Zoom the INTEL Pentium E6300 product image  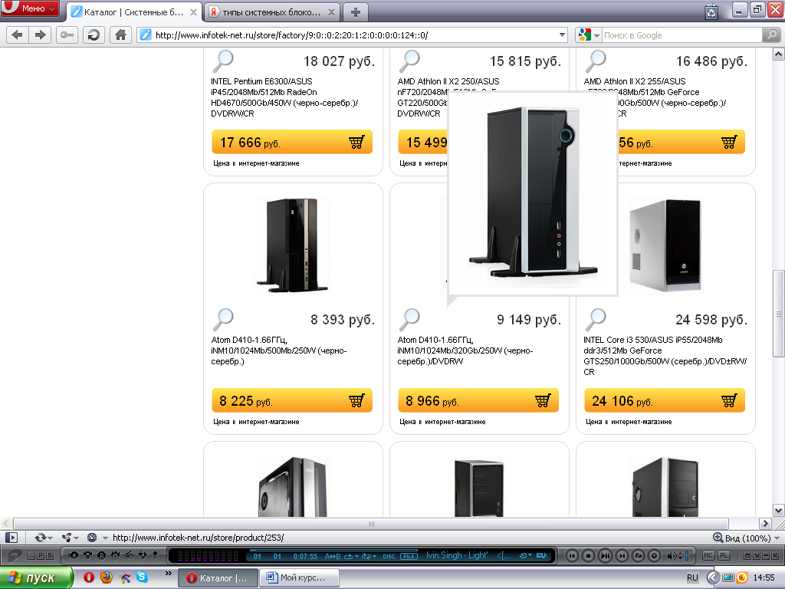pos(223,61)
